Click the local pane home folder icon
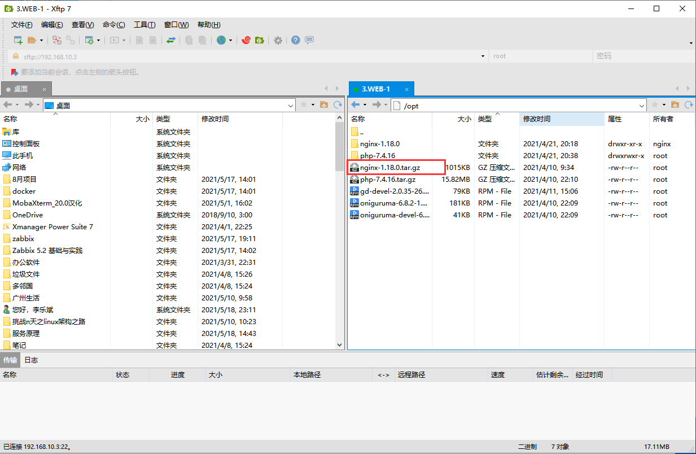Screen dimensions: 696x454 click(x=324, y=105)
